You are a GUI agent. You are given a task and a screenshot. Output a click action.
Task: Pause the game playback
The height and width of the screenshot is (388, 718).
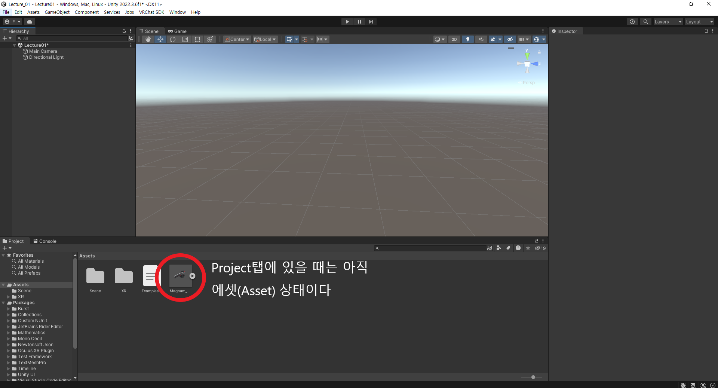click(x=359, y=22)
